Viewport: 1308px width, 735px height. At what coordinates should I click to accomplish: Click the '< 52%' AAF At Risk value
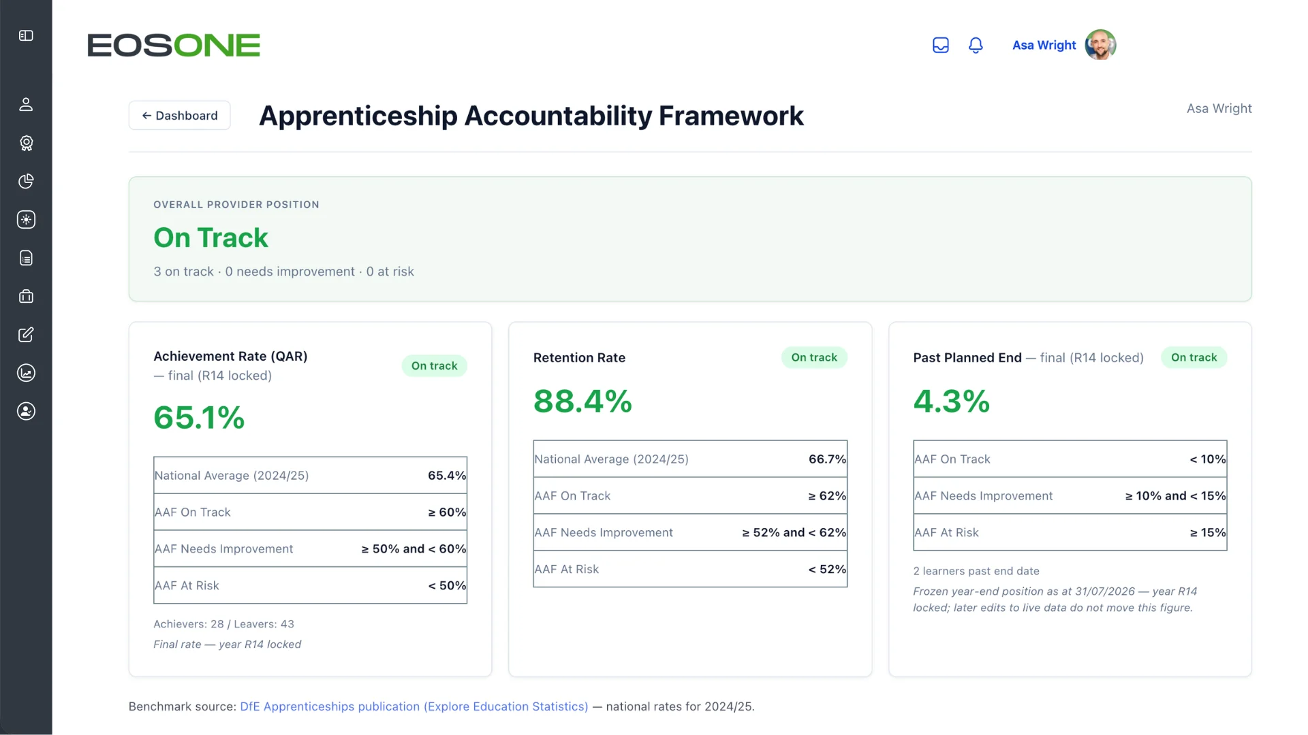[x=827, y=570]
